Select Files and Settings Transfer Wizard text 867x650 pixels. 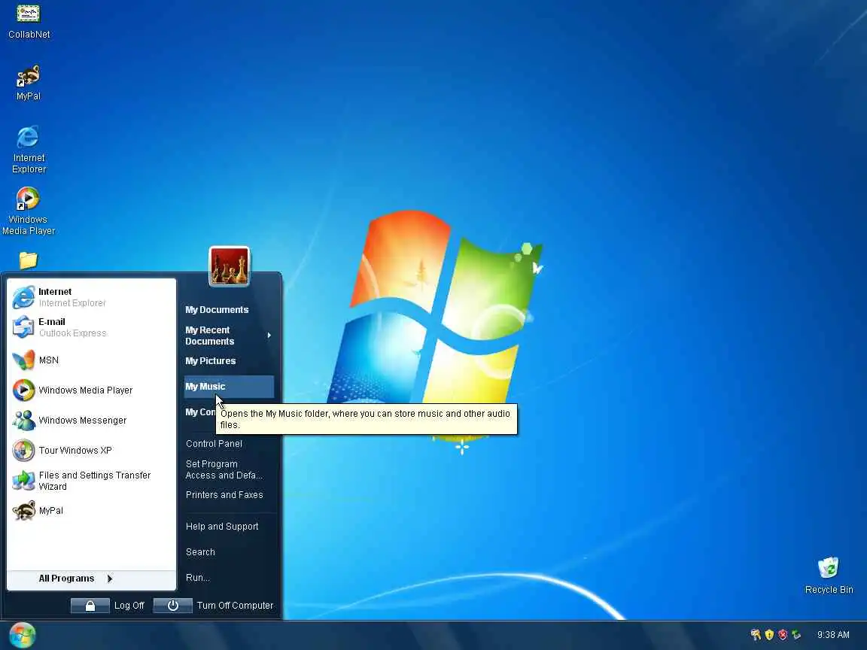click(x=95, y=481)
